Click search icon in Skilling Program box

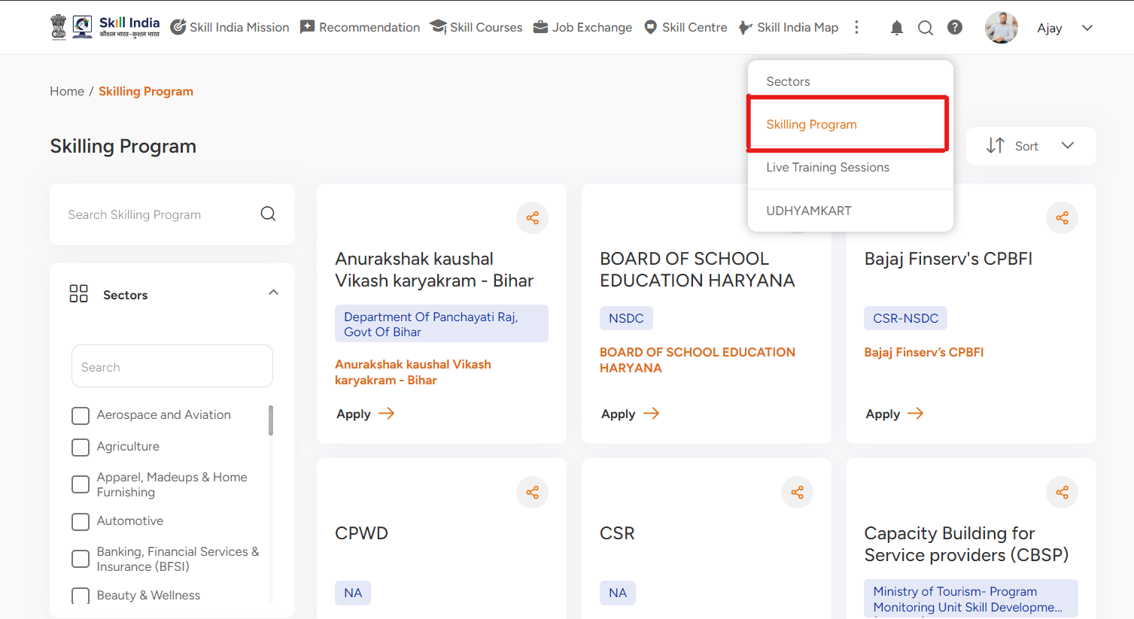pos(268,214)
